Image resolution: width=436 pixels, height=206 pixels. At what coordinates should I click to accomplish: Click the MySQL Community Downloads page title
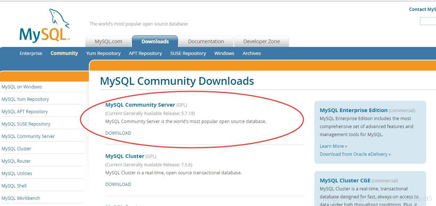point(177,81)
